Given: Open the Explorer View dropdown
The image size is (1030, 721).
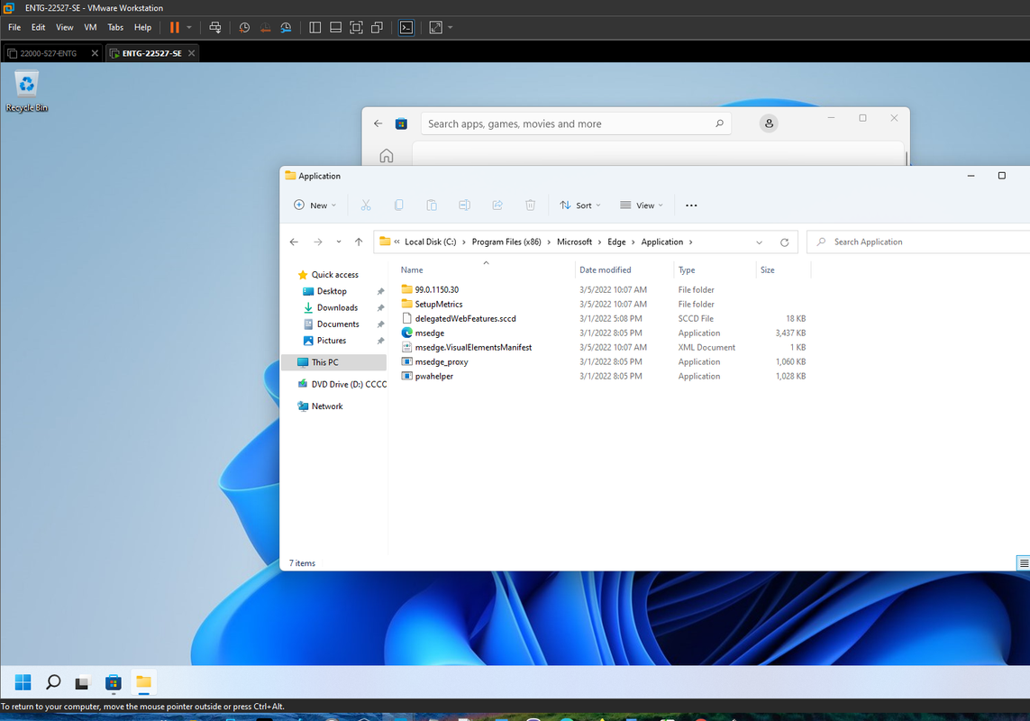Looking at the screenshot, I should point(641,205).
